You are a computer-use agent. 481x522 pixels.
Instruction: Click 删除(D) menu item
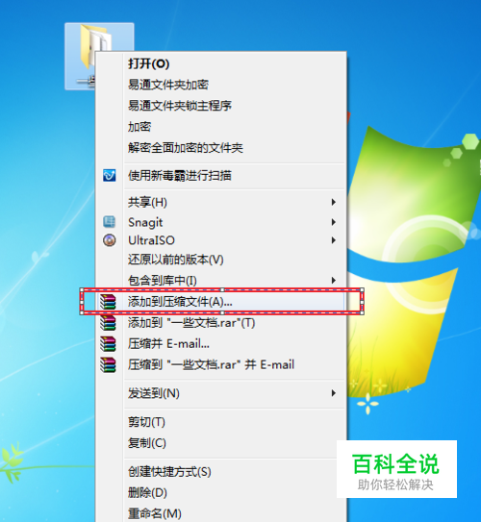pos(147,493)
